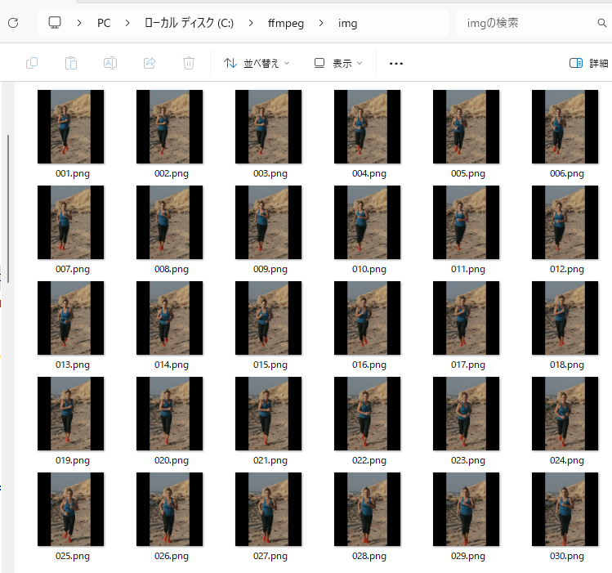Click the refresh icon in address bar
This screenshot has width=612, height=573.
pos(13,23)
